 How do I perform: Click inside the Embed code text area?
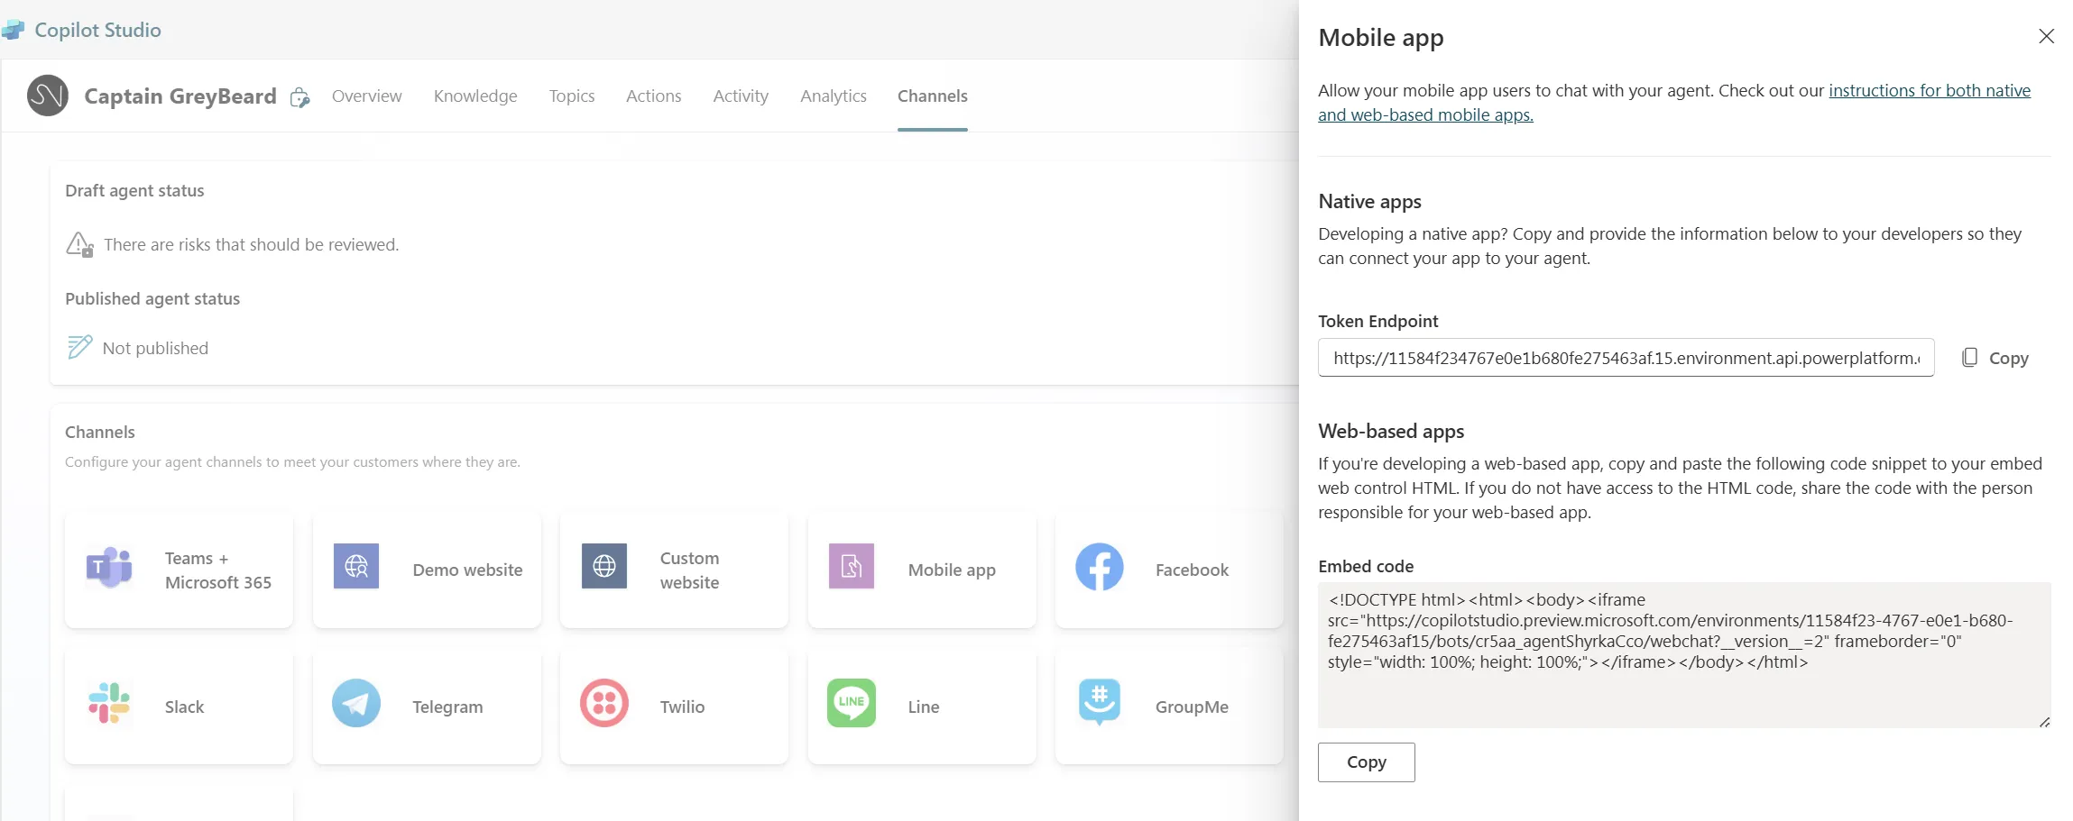1684,655
